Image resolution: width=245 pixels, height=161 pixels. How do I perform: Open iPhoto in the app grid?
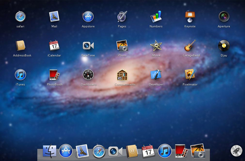click(x=122, y=46)
